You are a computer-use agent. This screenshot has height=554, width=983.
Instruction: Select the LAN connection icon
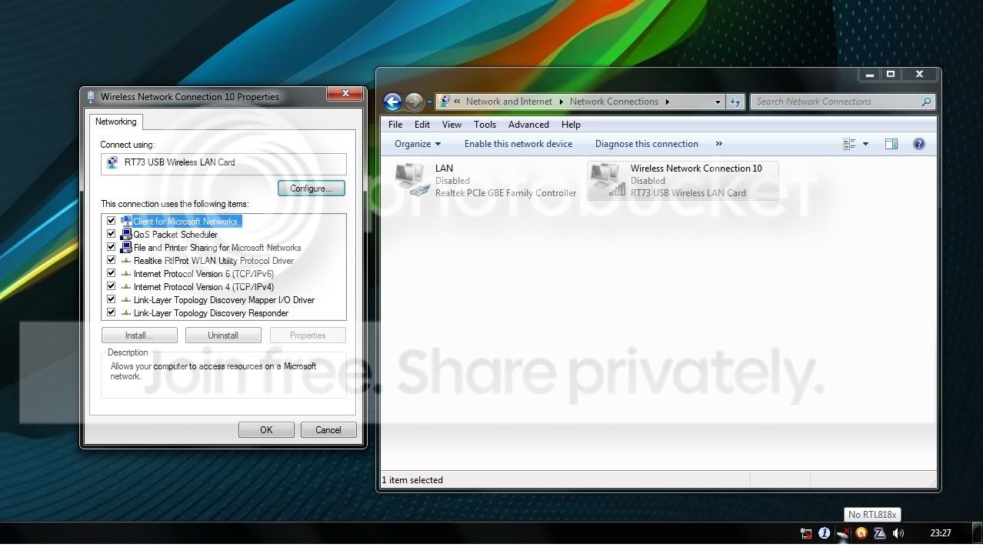click(x=412, y=179)
